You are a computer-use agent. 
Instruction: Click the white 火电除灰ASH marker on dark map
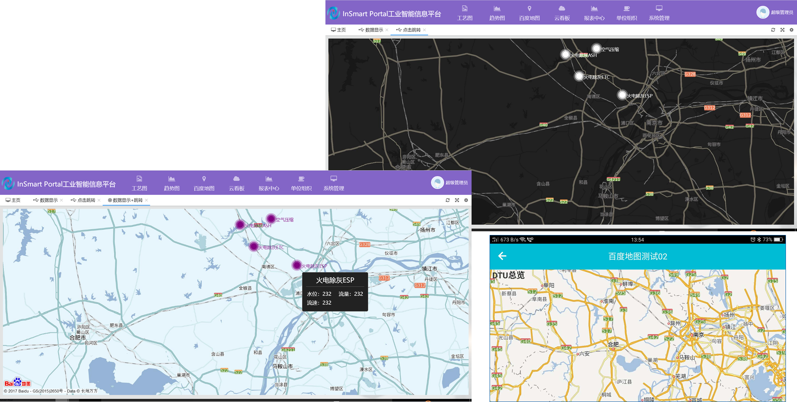tap(565, 54)
